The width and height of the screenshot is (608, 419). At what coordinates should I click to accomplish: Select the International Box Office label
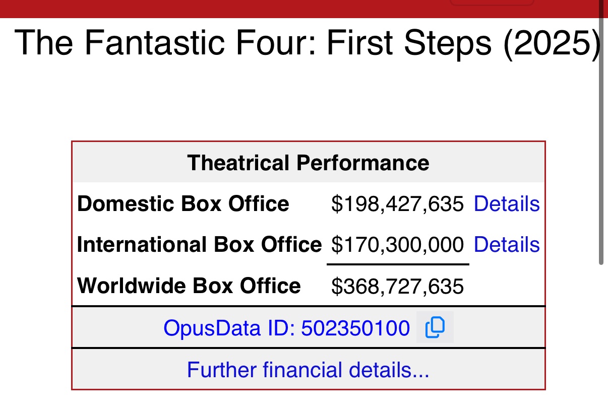coord(199,245)
